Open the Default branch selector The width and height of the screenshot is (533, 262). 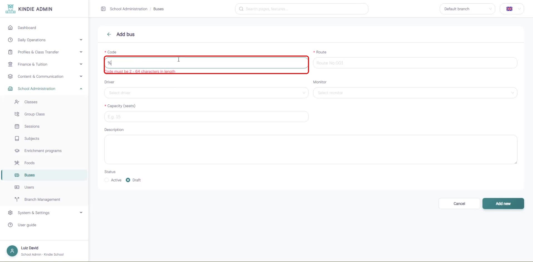(x=467, y=9)
